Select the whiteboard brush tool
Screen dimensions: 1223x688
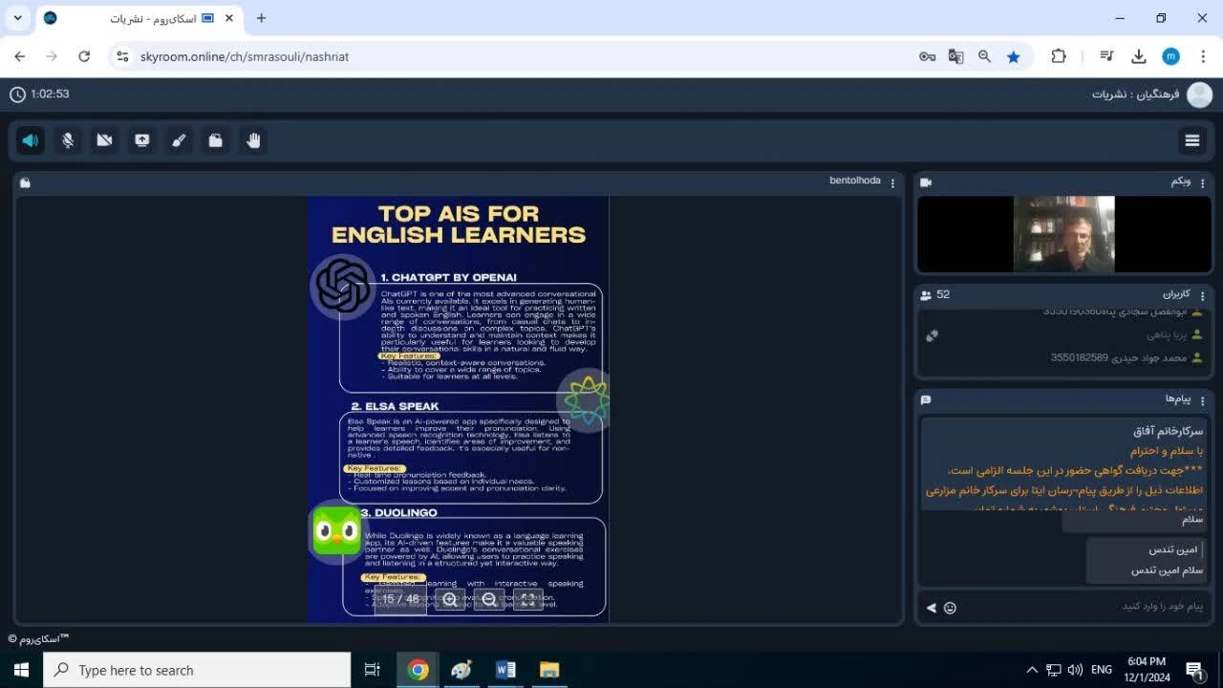(179, 140)
